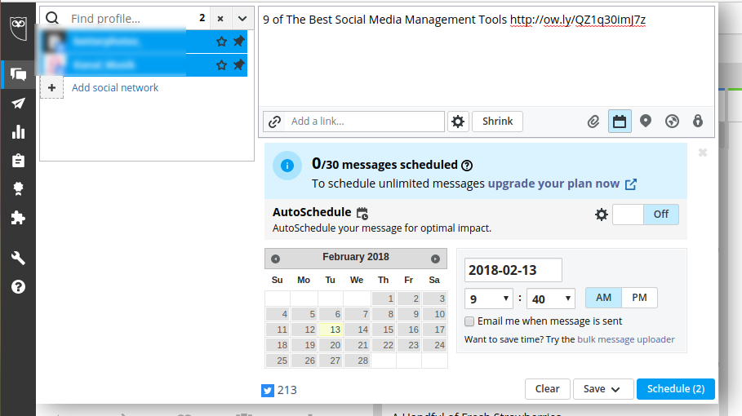Click the privacy lock icon
Image resolution: width=742 pixels, height=416 pixels.
pyautogui.click(x=698, y=122)
